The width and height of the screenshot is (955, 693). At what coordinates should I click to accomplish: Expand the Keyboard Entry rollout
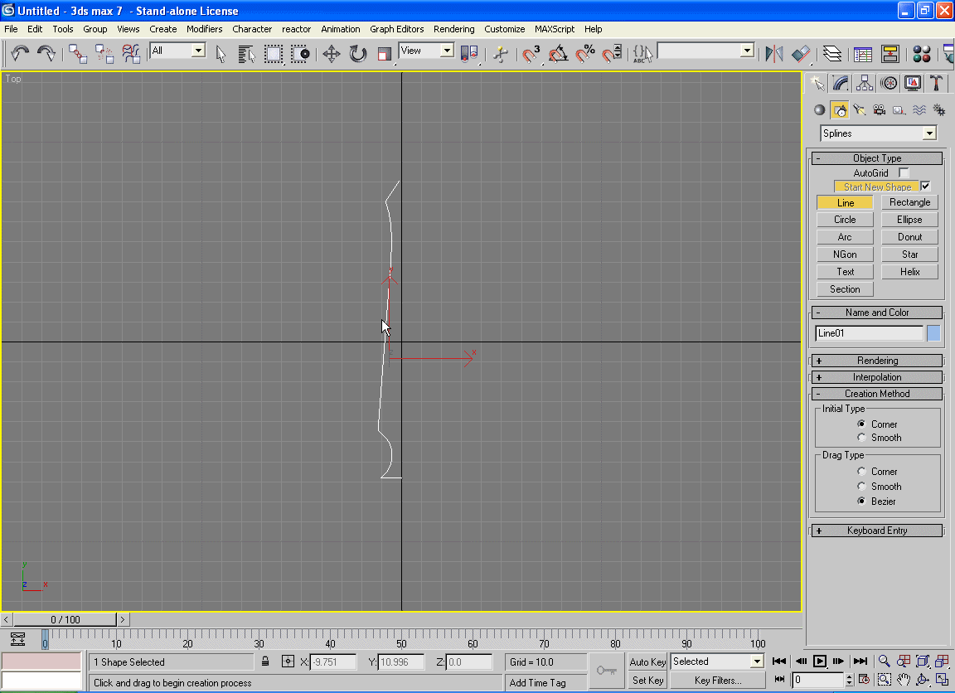(x=877, y=531)
